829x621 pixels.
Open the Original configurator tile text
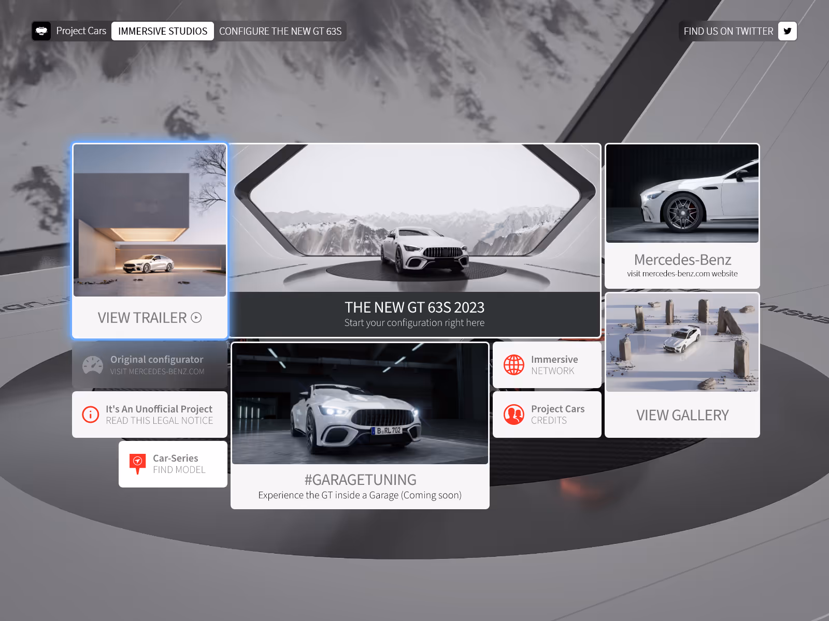click(x=157, y=365)
